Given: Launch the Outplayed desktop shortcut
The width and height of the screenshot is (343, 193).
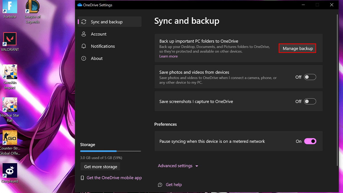Looking at the screenshot, I should [10, 171].
